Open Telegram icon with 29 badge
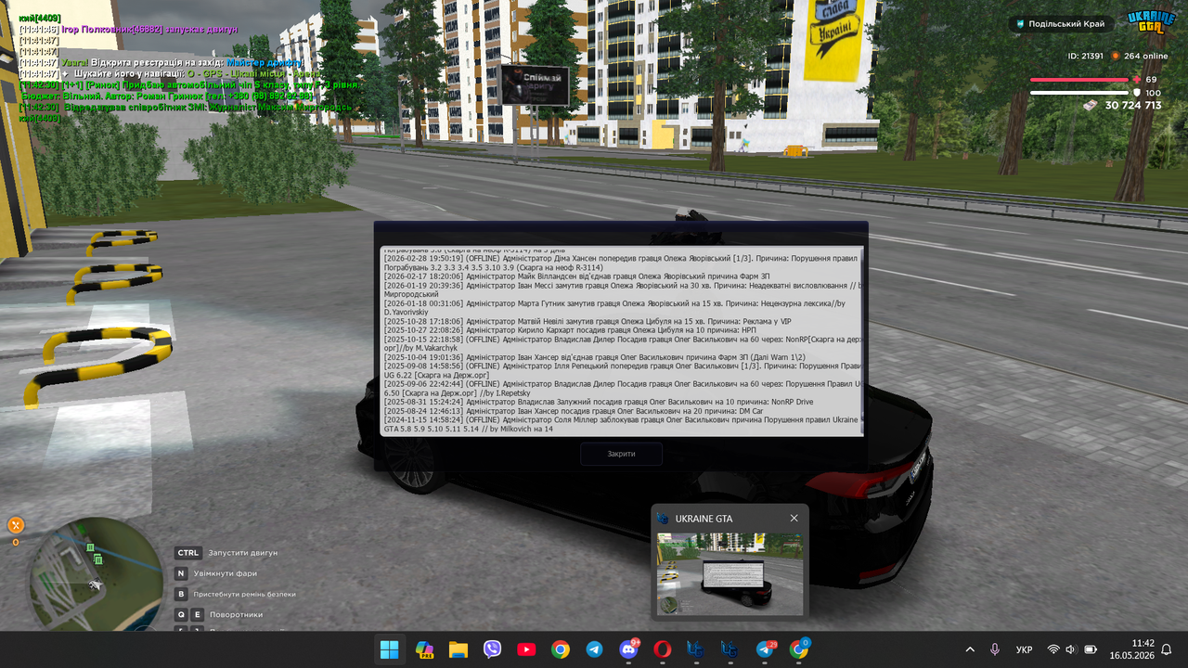This screenshot has height=668, width=1188. [765, 649]
